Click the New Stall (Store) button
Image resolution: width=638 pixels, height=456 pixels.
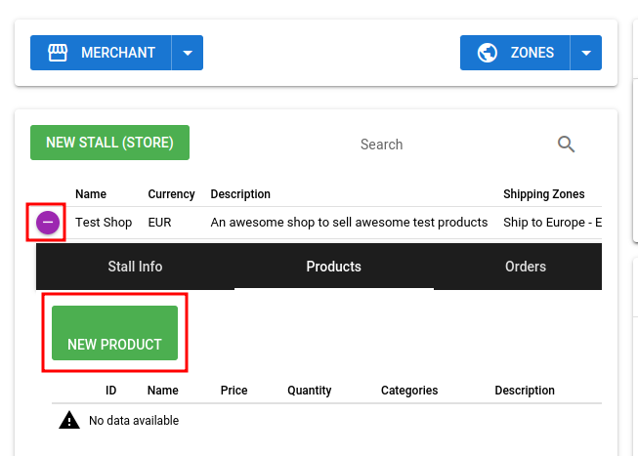tap(109, 143)
